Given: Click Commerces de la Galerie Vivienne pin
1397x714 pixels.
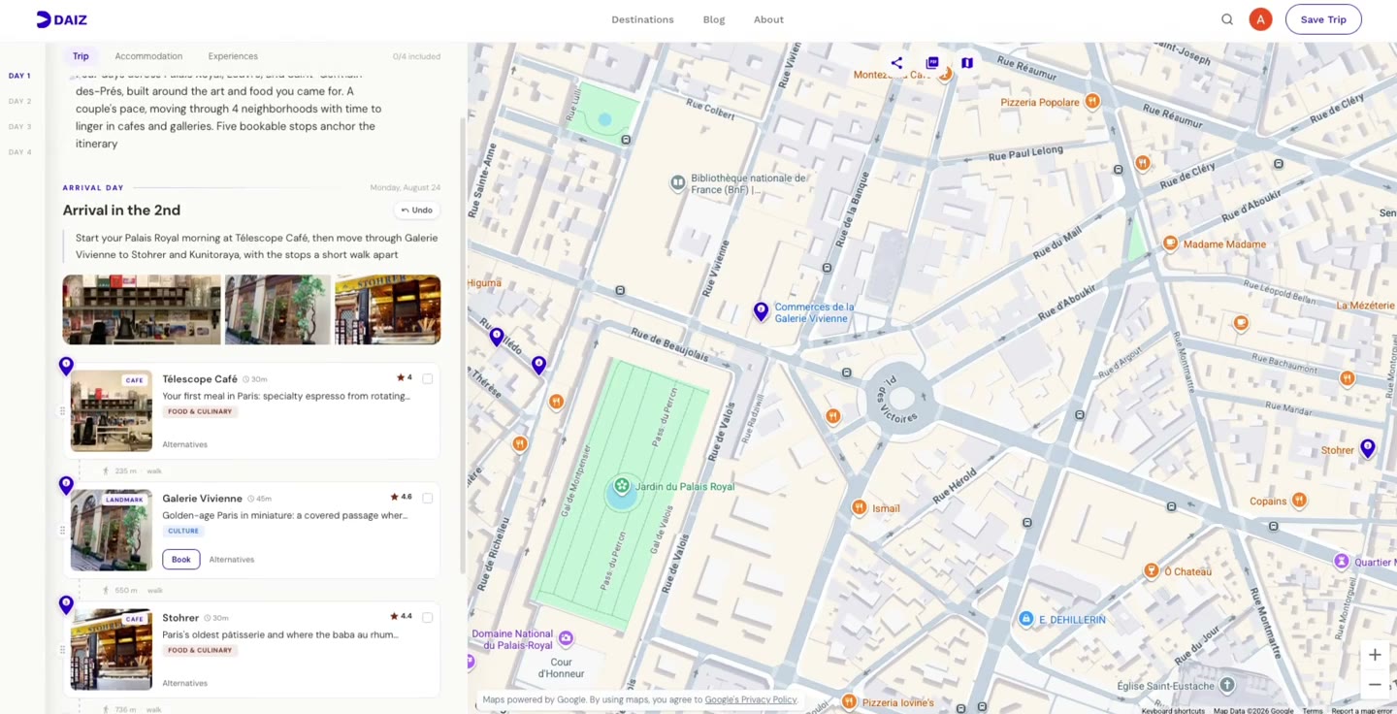Looking at the screenshot, I should pos(762,311).
